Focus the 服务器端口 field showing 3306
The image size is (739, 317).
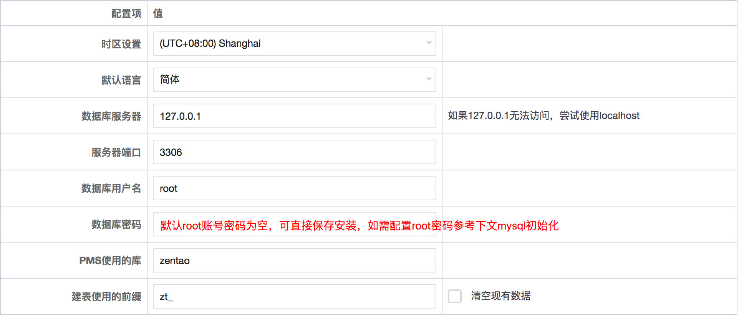(294, 152)
